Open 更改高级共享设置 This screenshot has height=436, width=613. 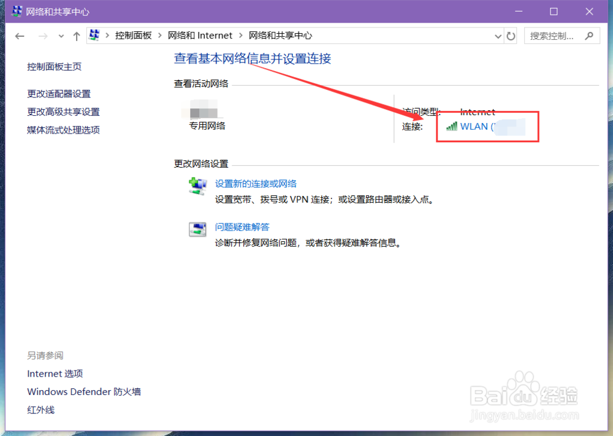pyautogui.click(x=63, y=111)
